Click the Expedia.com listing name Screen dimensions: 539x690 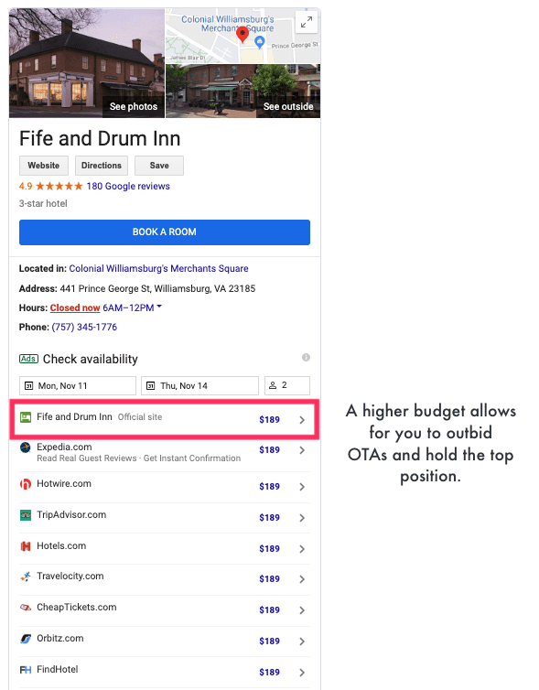[x=64, y=447]
